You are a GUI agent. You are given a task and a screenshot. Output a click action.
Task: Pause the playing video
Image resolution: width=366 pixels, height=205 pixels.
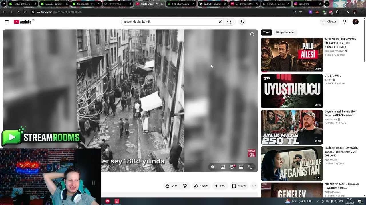click(x=212, y=167)
